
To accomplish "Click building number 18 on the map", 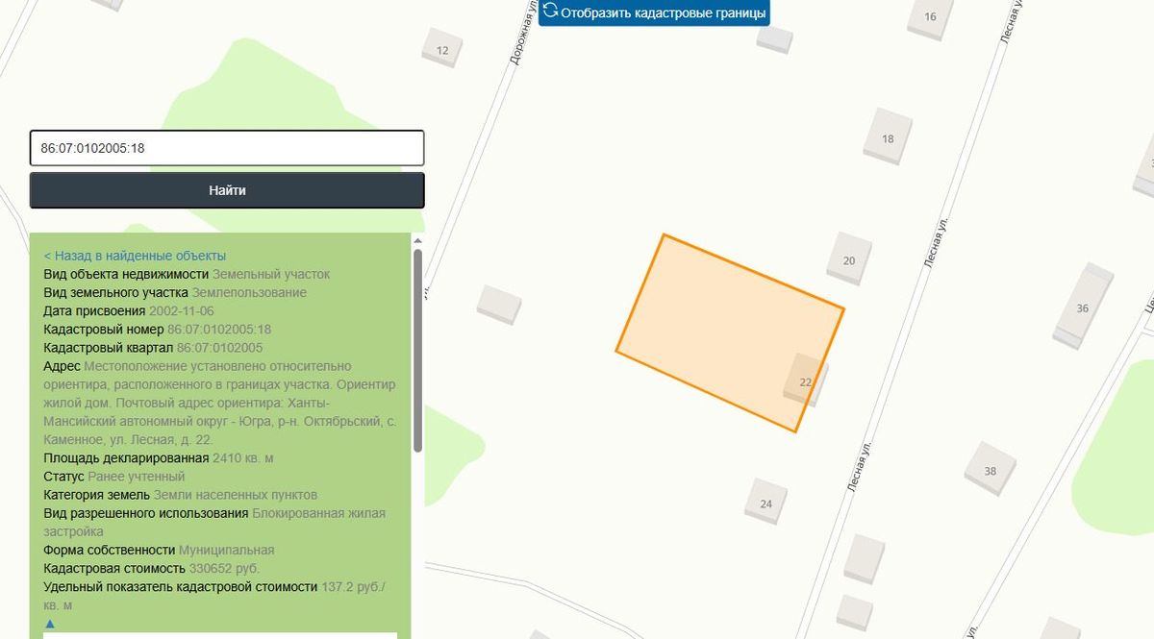I will [887, 138].
